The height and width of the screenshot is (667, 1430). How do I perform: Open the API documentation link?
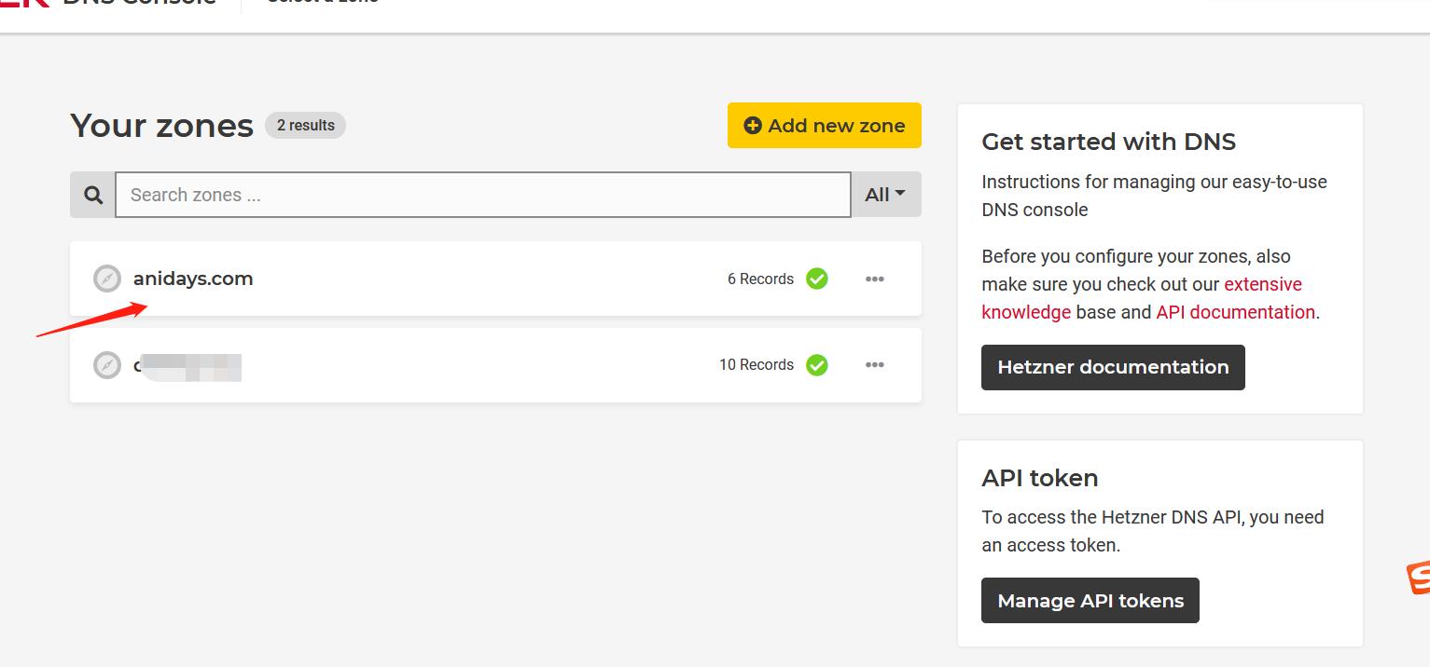[x=1235, y=312]
